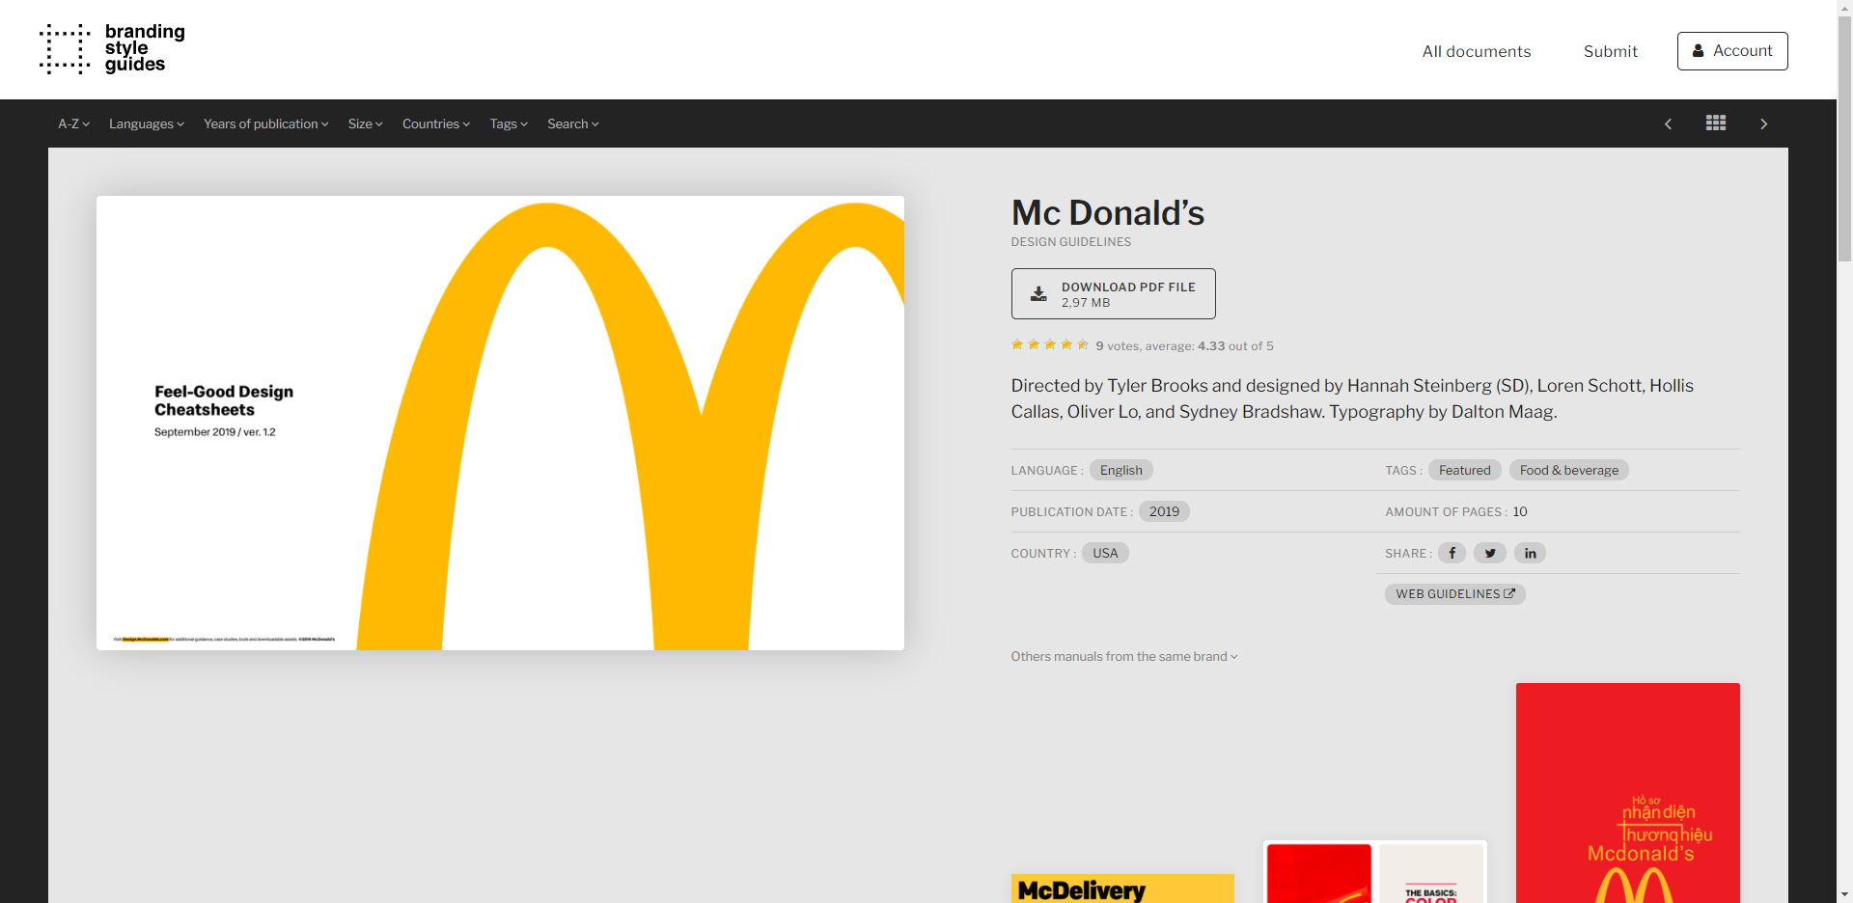Open Years of publication dropdown
This screenshot has width=1853, height=903.
(265, 123)
